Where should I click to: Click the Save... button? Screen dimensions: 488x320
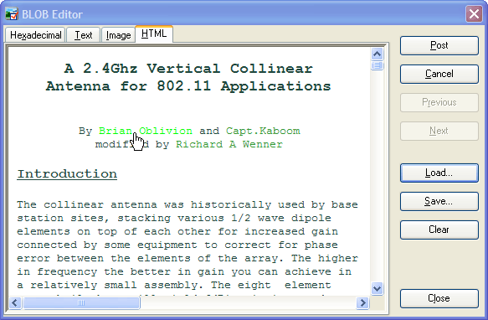(x=439, y=201)
